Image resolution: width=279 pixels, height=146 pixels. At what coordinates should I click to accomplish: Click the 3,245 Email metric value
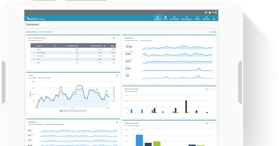pos(128,69)
